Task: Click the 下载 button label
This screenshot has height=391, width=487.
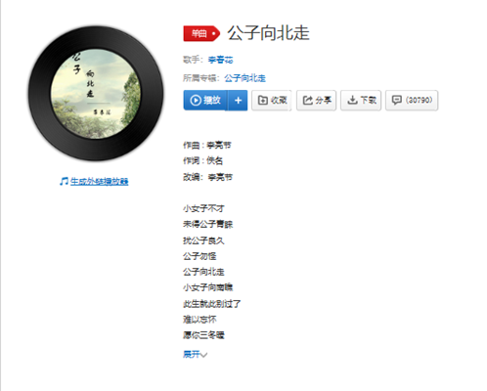Action: (x=368, y=101)
